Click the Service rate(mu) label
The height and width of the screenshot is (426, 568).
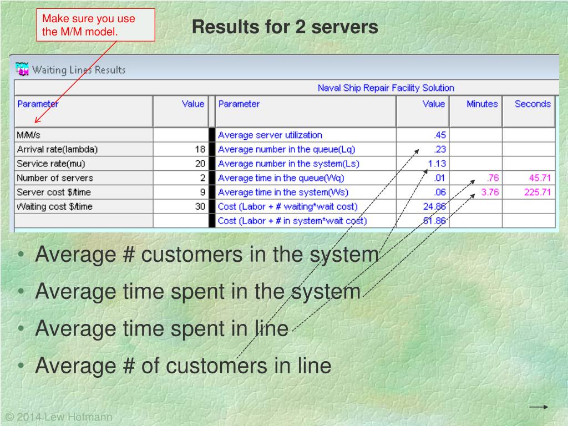point(50,164)
